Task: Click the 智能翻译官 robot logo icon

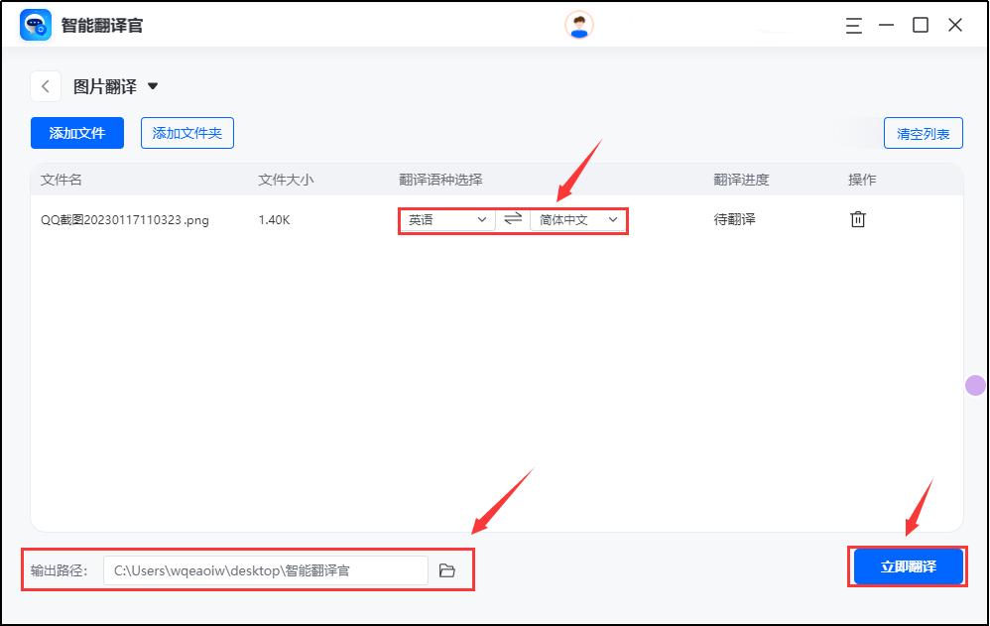Action: 33,25
